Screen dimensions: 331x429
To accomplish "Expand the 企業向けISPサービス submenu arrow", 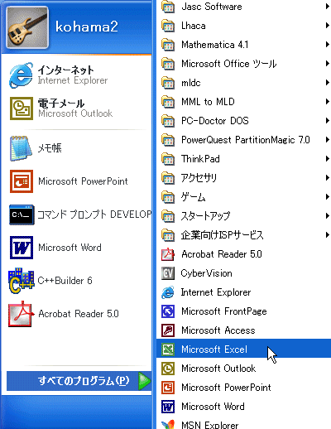I will click(x=328, y=235).
